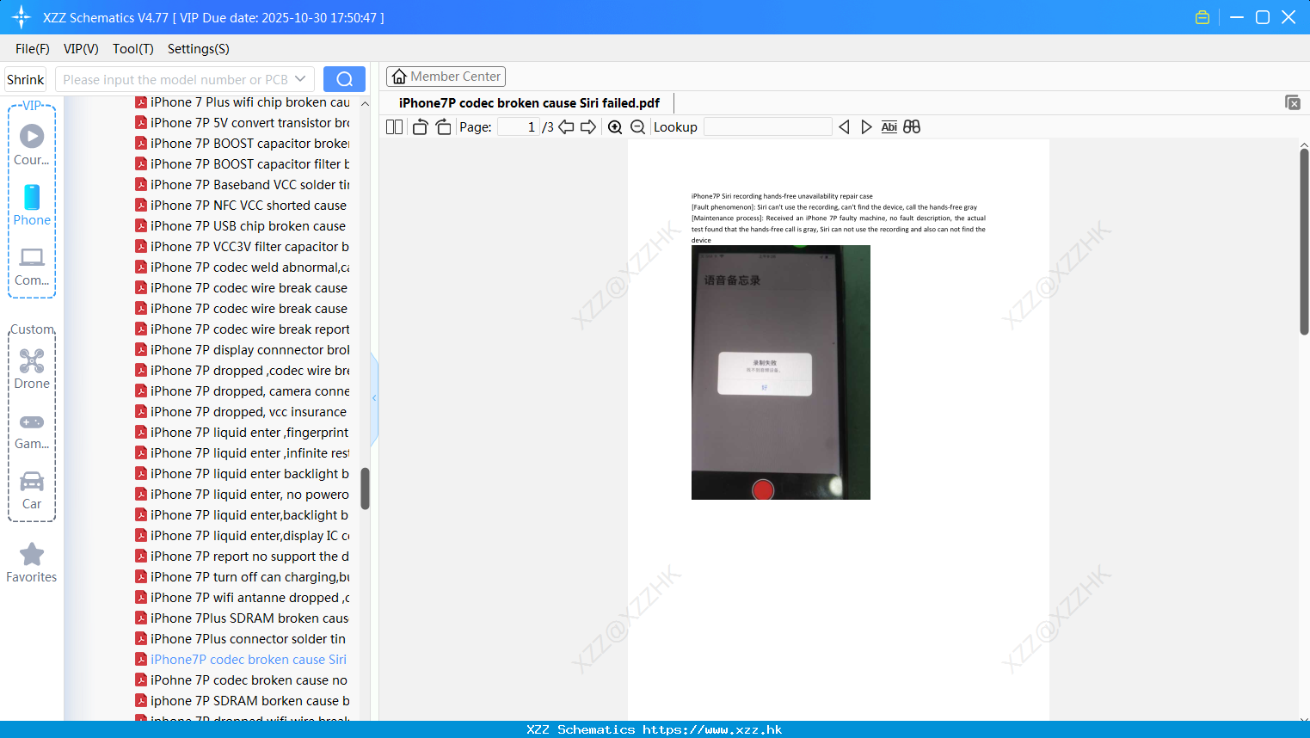The image size is (1310, 738).
Task: Zoom in on the PDF
Action: (x=615, y=127)
